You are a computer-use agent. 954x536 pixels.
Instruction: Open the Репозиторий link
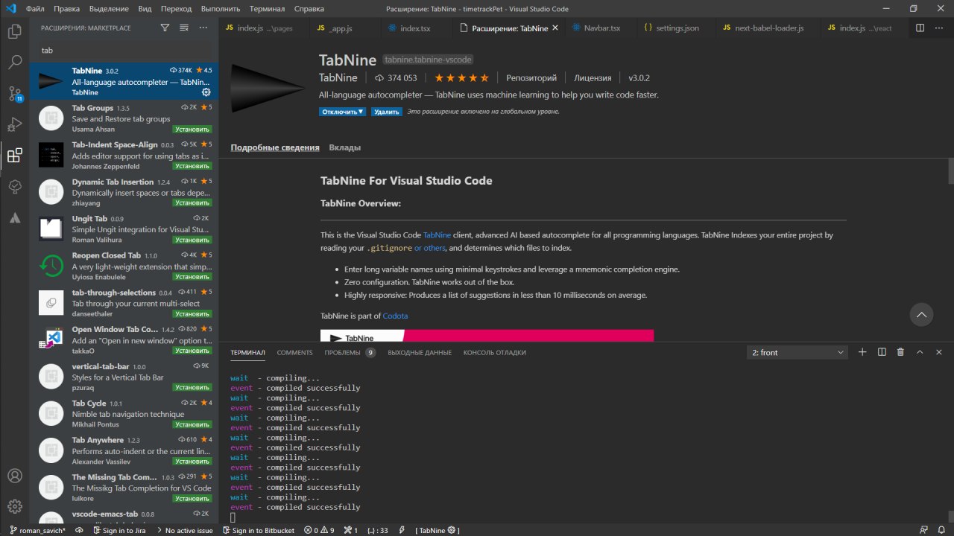pyautogui.click(x=531, y=78)
